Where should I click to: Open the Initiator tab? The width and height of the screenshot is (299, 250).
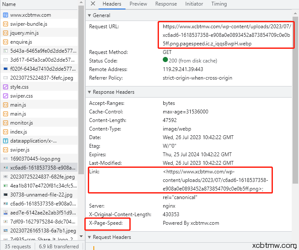pyautogui.click(x=194, y=4)
